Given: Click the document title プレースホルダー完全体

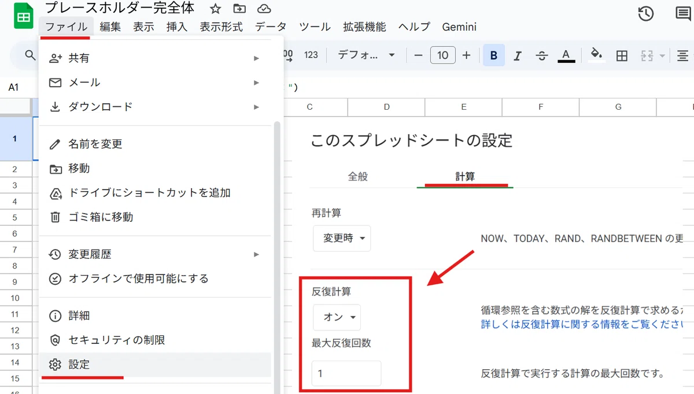Looking at the screenshot, I should 120,9.
